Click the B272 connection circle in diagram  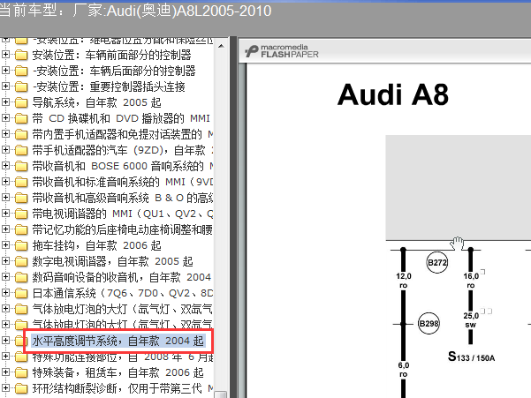437,262
